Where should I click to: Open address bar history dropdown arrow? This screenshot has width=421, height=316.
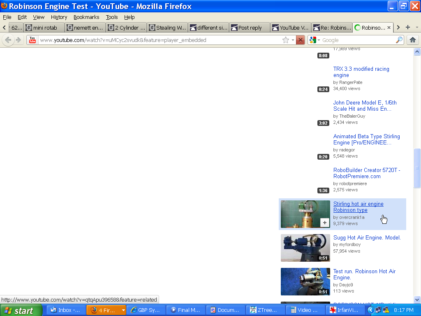coord(293,40)
